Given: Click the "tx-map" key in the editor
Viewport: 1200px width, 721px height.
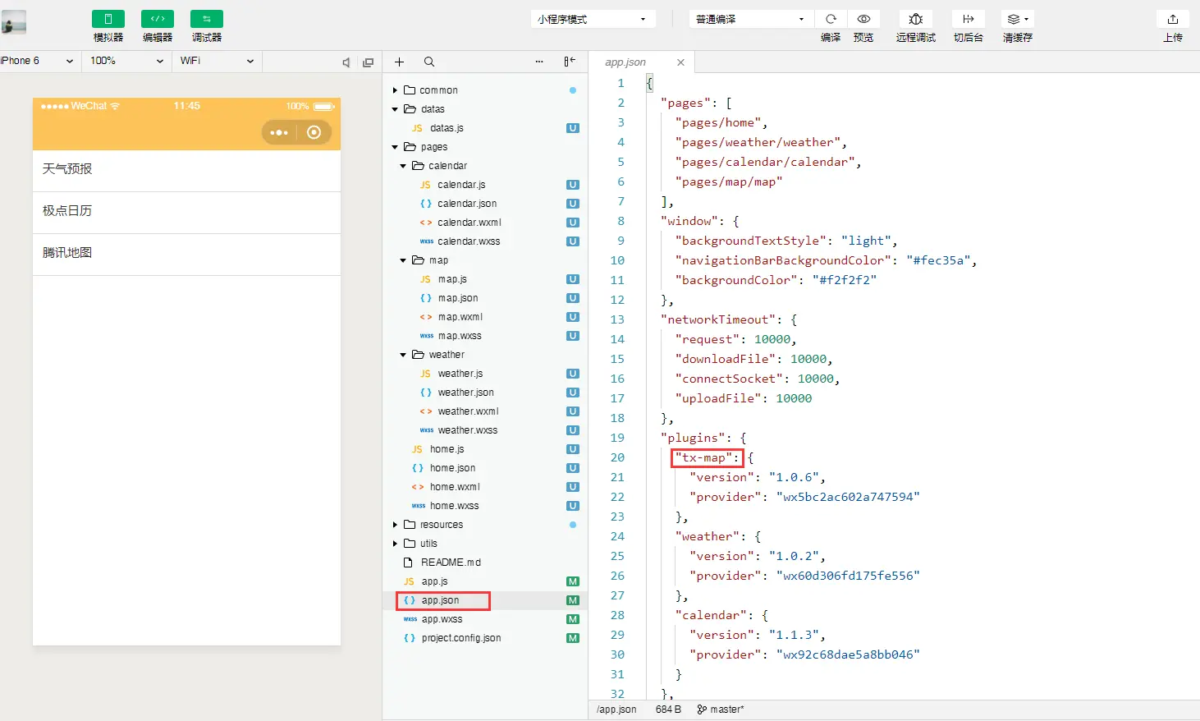Looking at the screenshot, I should (x=704, y=457).
